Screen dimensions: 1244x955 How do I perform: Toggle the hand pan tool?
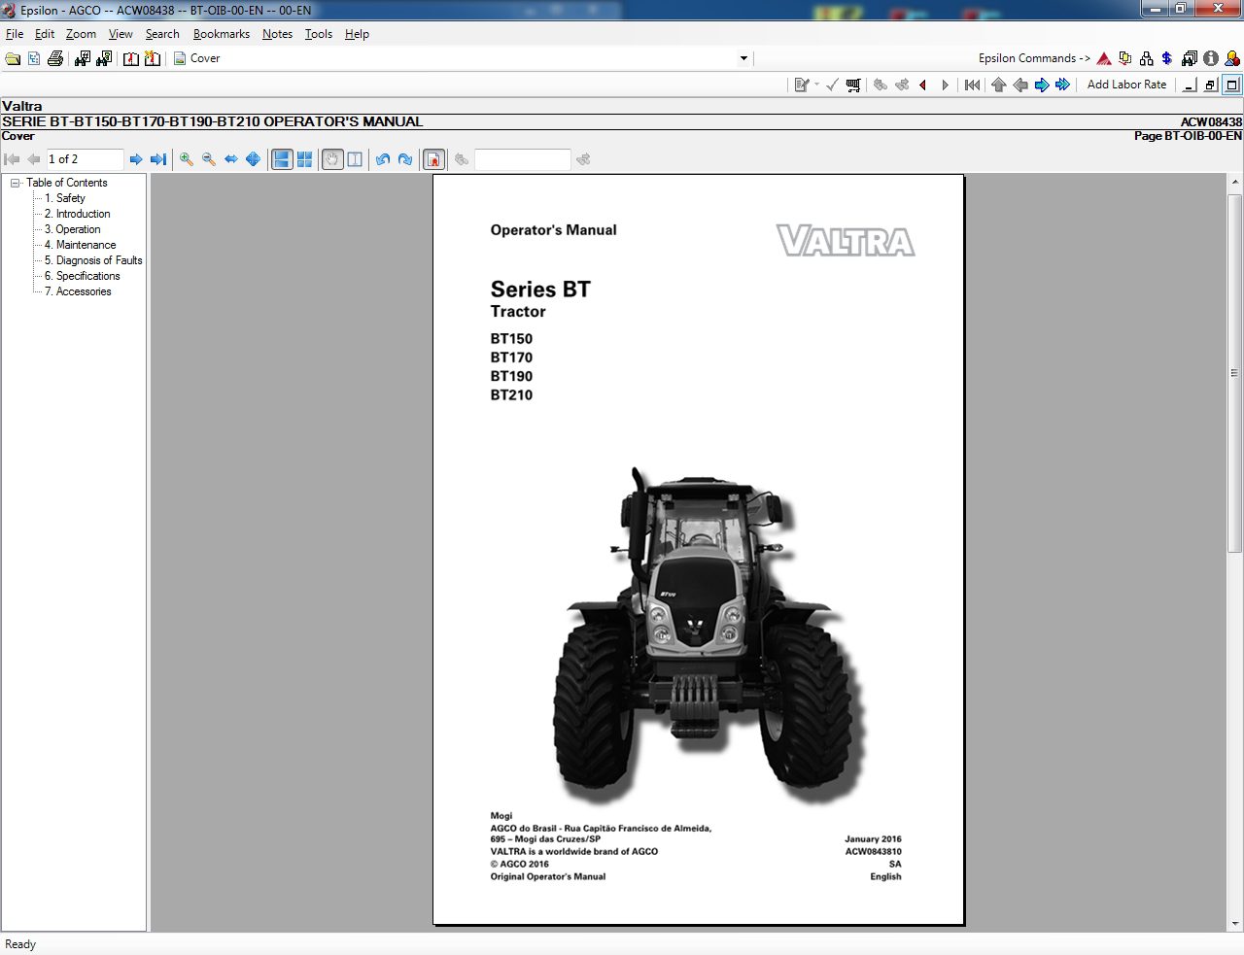point(332,159)
